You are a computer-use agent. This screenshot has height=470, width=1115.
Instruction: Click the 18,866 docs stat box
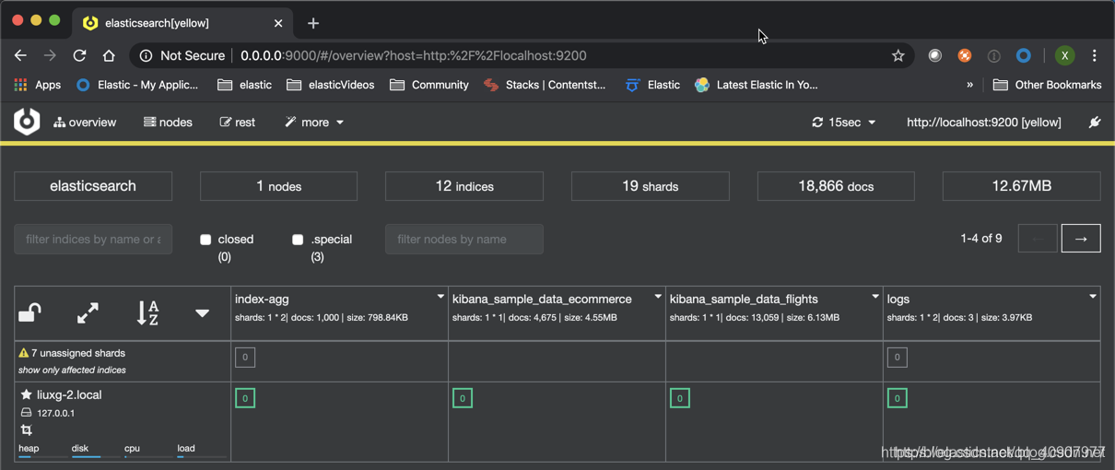coord(836,186)
